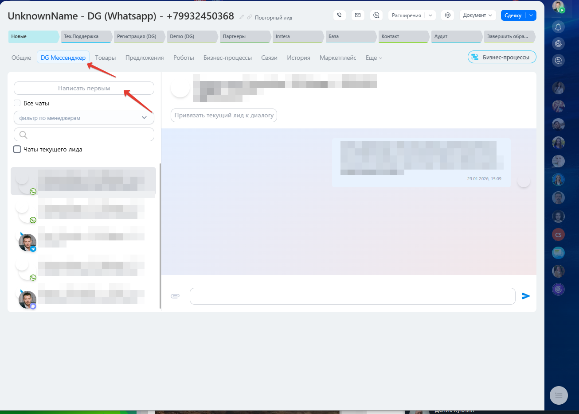The width and height of the screenshot is (579, 414).
Task: Expand the 'фильтр по менеджерам' dropdown
Action: click(84, 118)
